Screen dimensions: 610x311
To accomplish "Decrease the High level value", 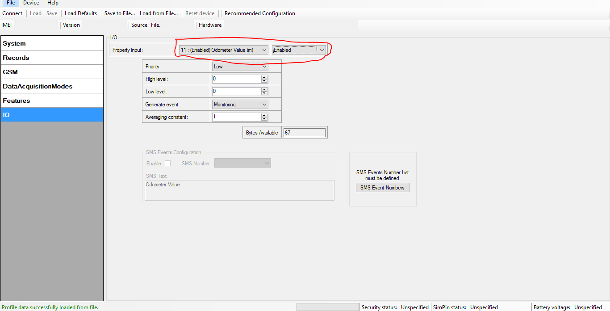I will click(264, 81).
